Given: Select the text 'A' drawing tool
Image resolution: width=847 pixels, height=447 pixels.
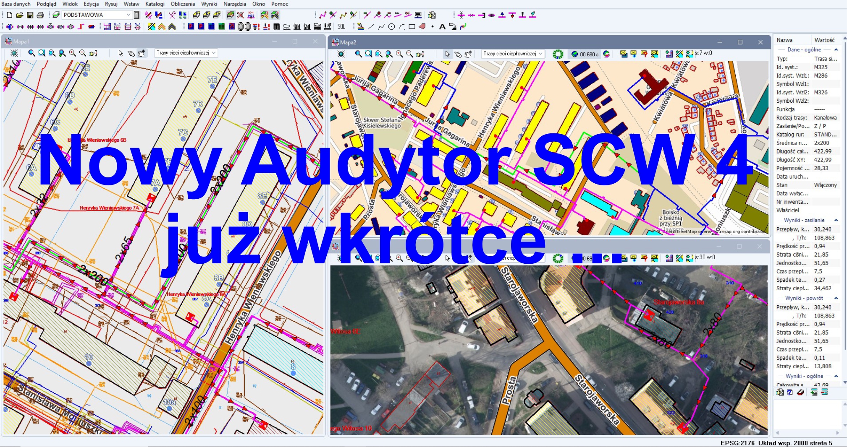Looking at the screenshot, I should (x=442, y=27).
